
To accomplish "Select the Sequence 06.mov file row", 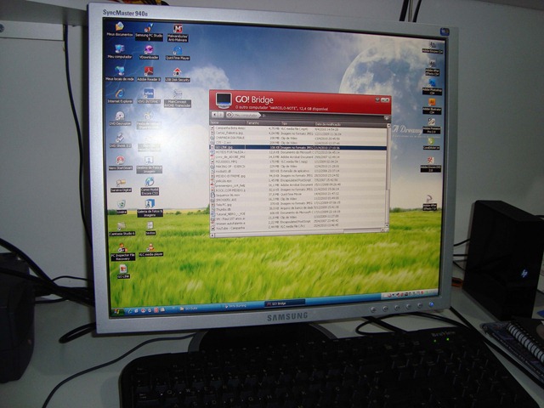I will (298, 195).
